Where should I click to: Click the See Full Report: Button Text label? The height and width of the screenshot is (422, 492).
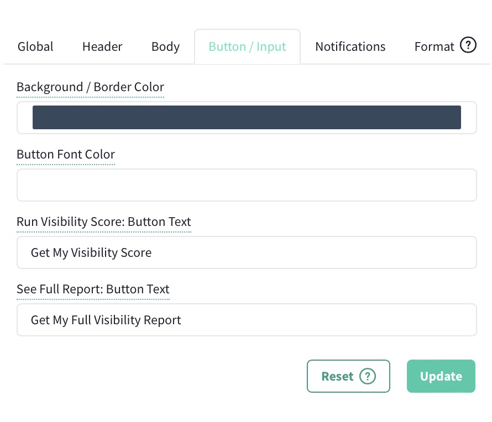tap(93, 289)
